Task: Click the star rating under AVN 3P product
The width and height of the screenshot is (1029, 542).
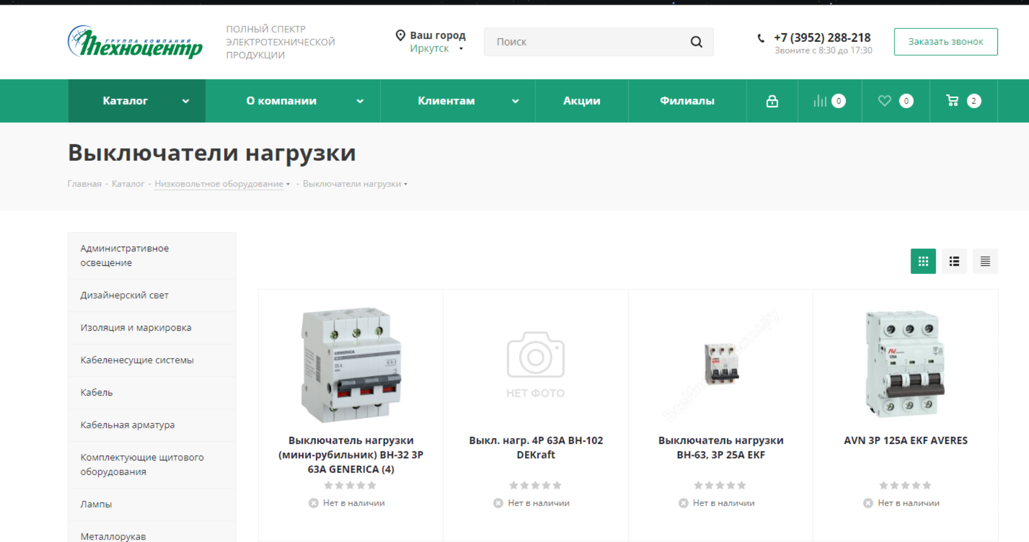Action: pyautogui.click(x=905, y=485)
